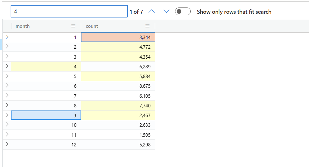Go to previous search match arrow
Image resolution: width=309 pixels, height=167 pixels.
tap(152, 12)
